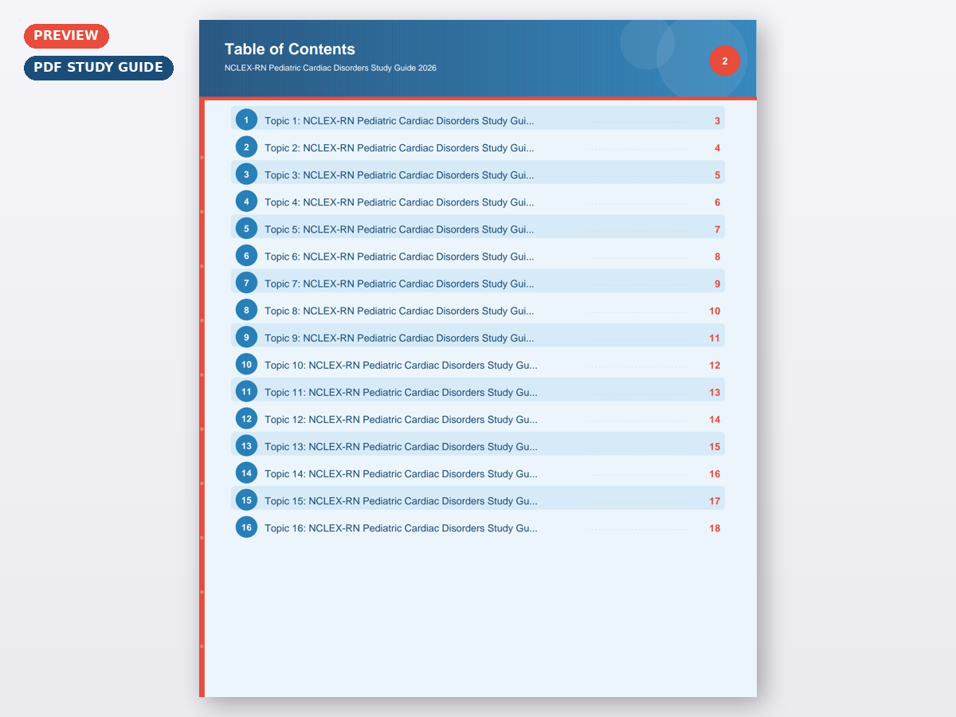Screen dimensions: 956x717
Task: Click page number 8 for Topic 6
Action: tap(717, 257)
